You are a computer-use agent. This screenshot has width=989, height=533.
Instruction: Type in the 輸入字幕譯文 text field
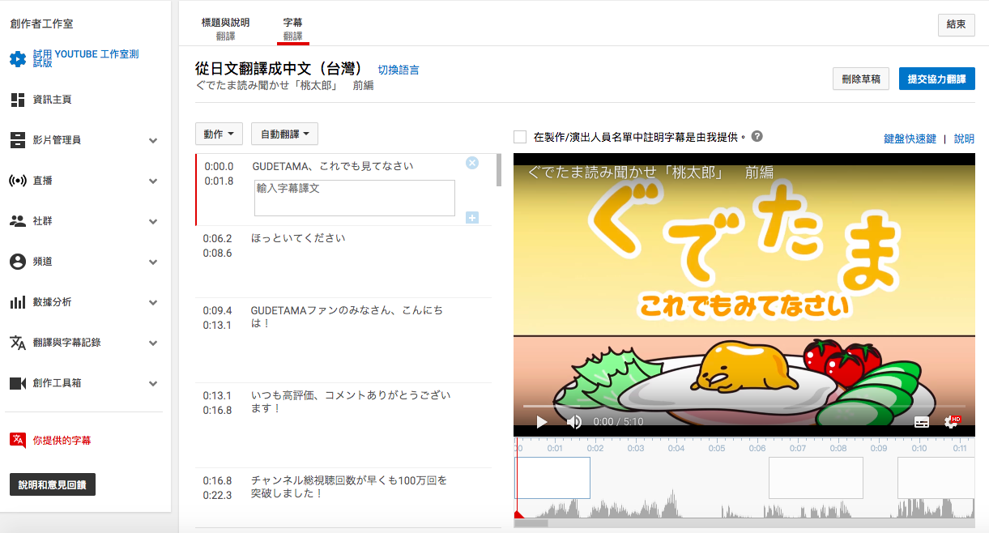[354, 198]
